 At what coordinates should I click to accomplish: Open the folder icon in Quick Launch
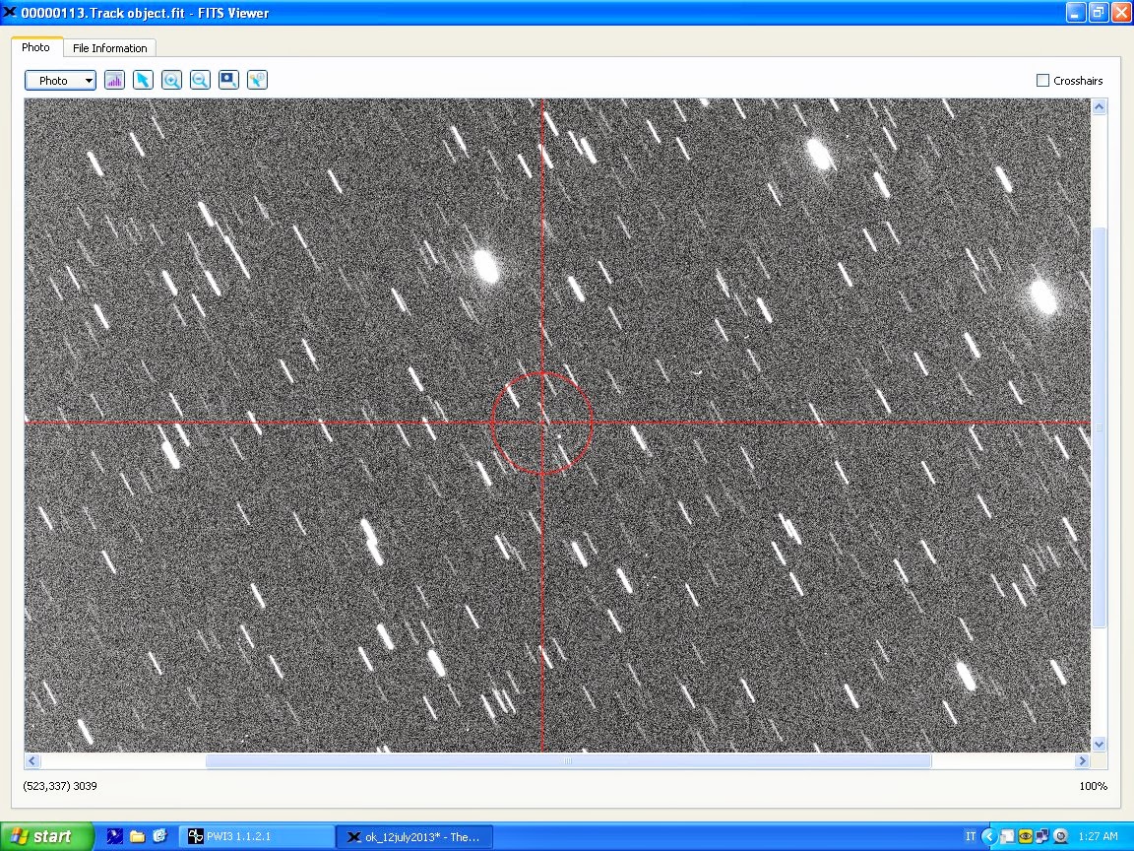[137, 837]
